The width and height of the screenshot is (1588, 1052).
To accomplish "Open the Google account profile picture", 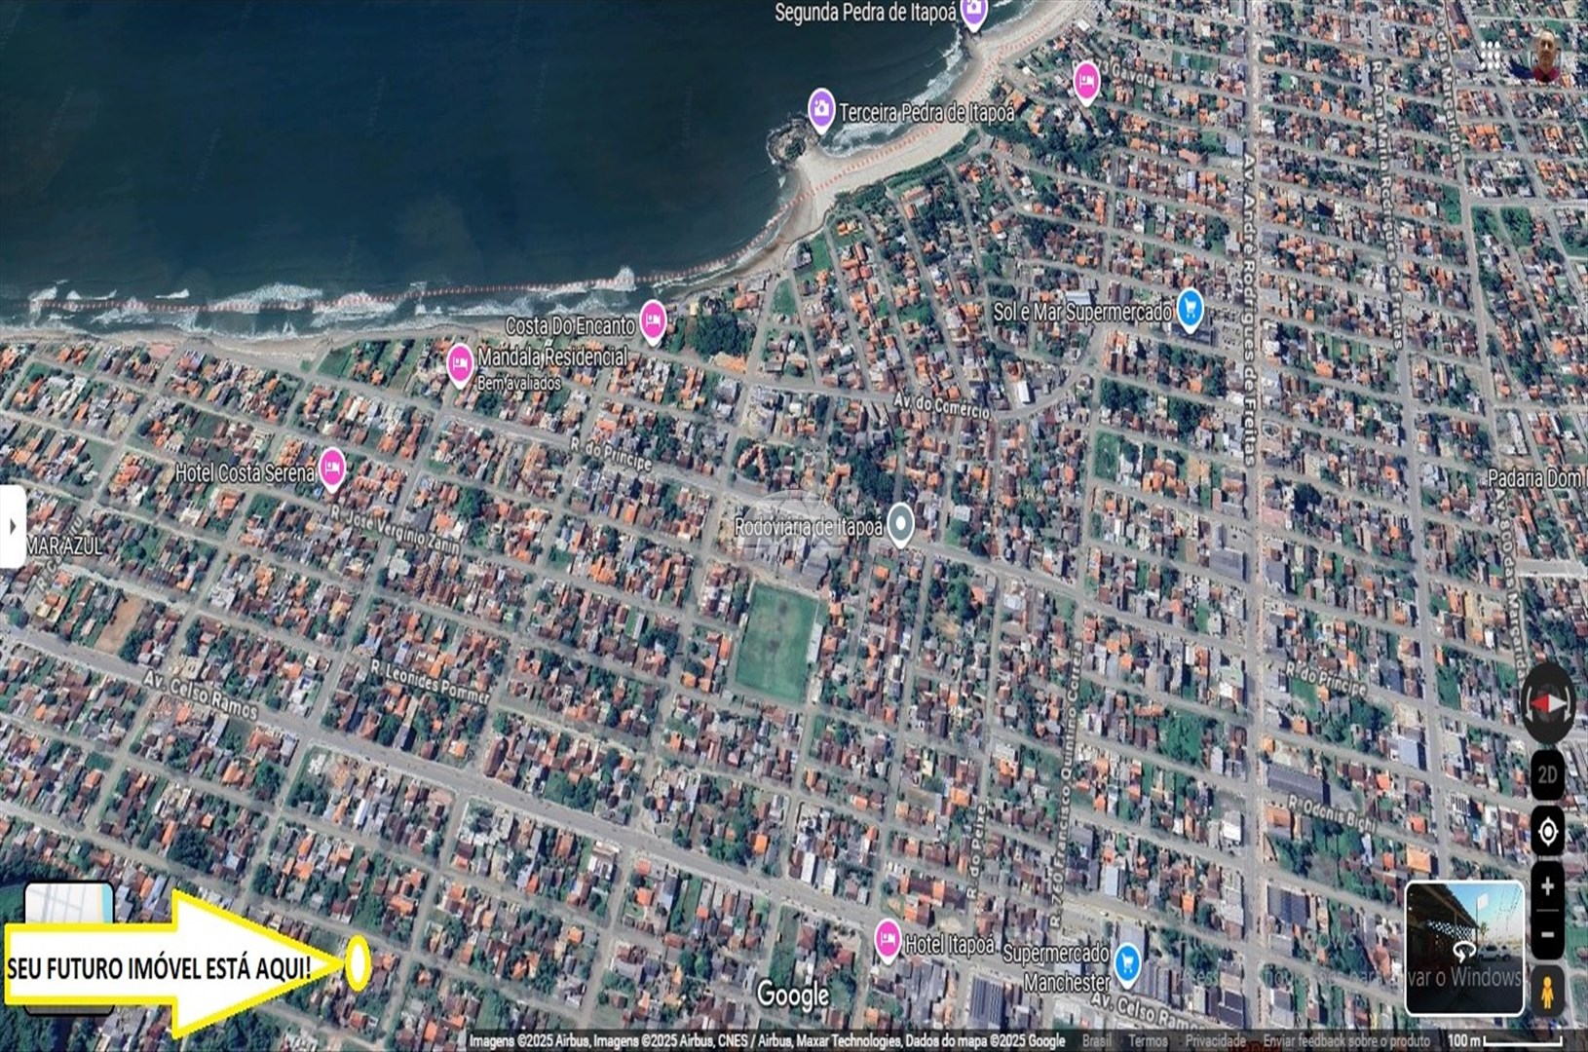I will (x=1547, y=56).
